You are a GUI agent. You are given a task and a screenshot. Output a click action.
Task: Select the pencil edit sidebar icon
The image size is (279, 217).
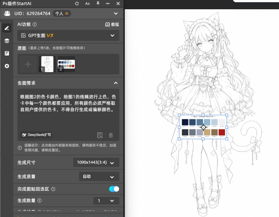point(7,28)
